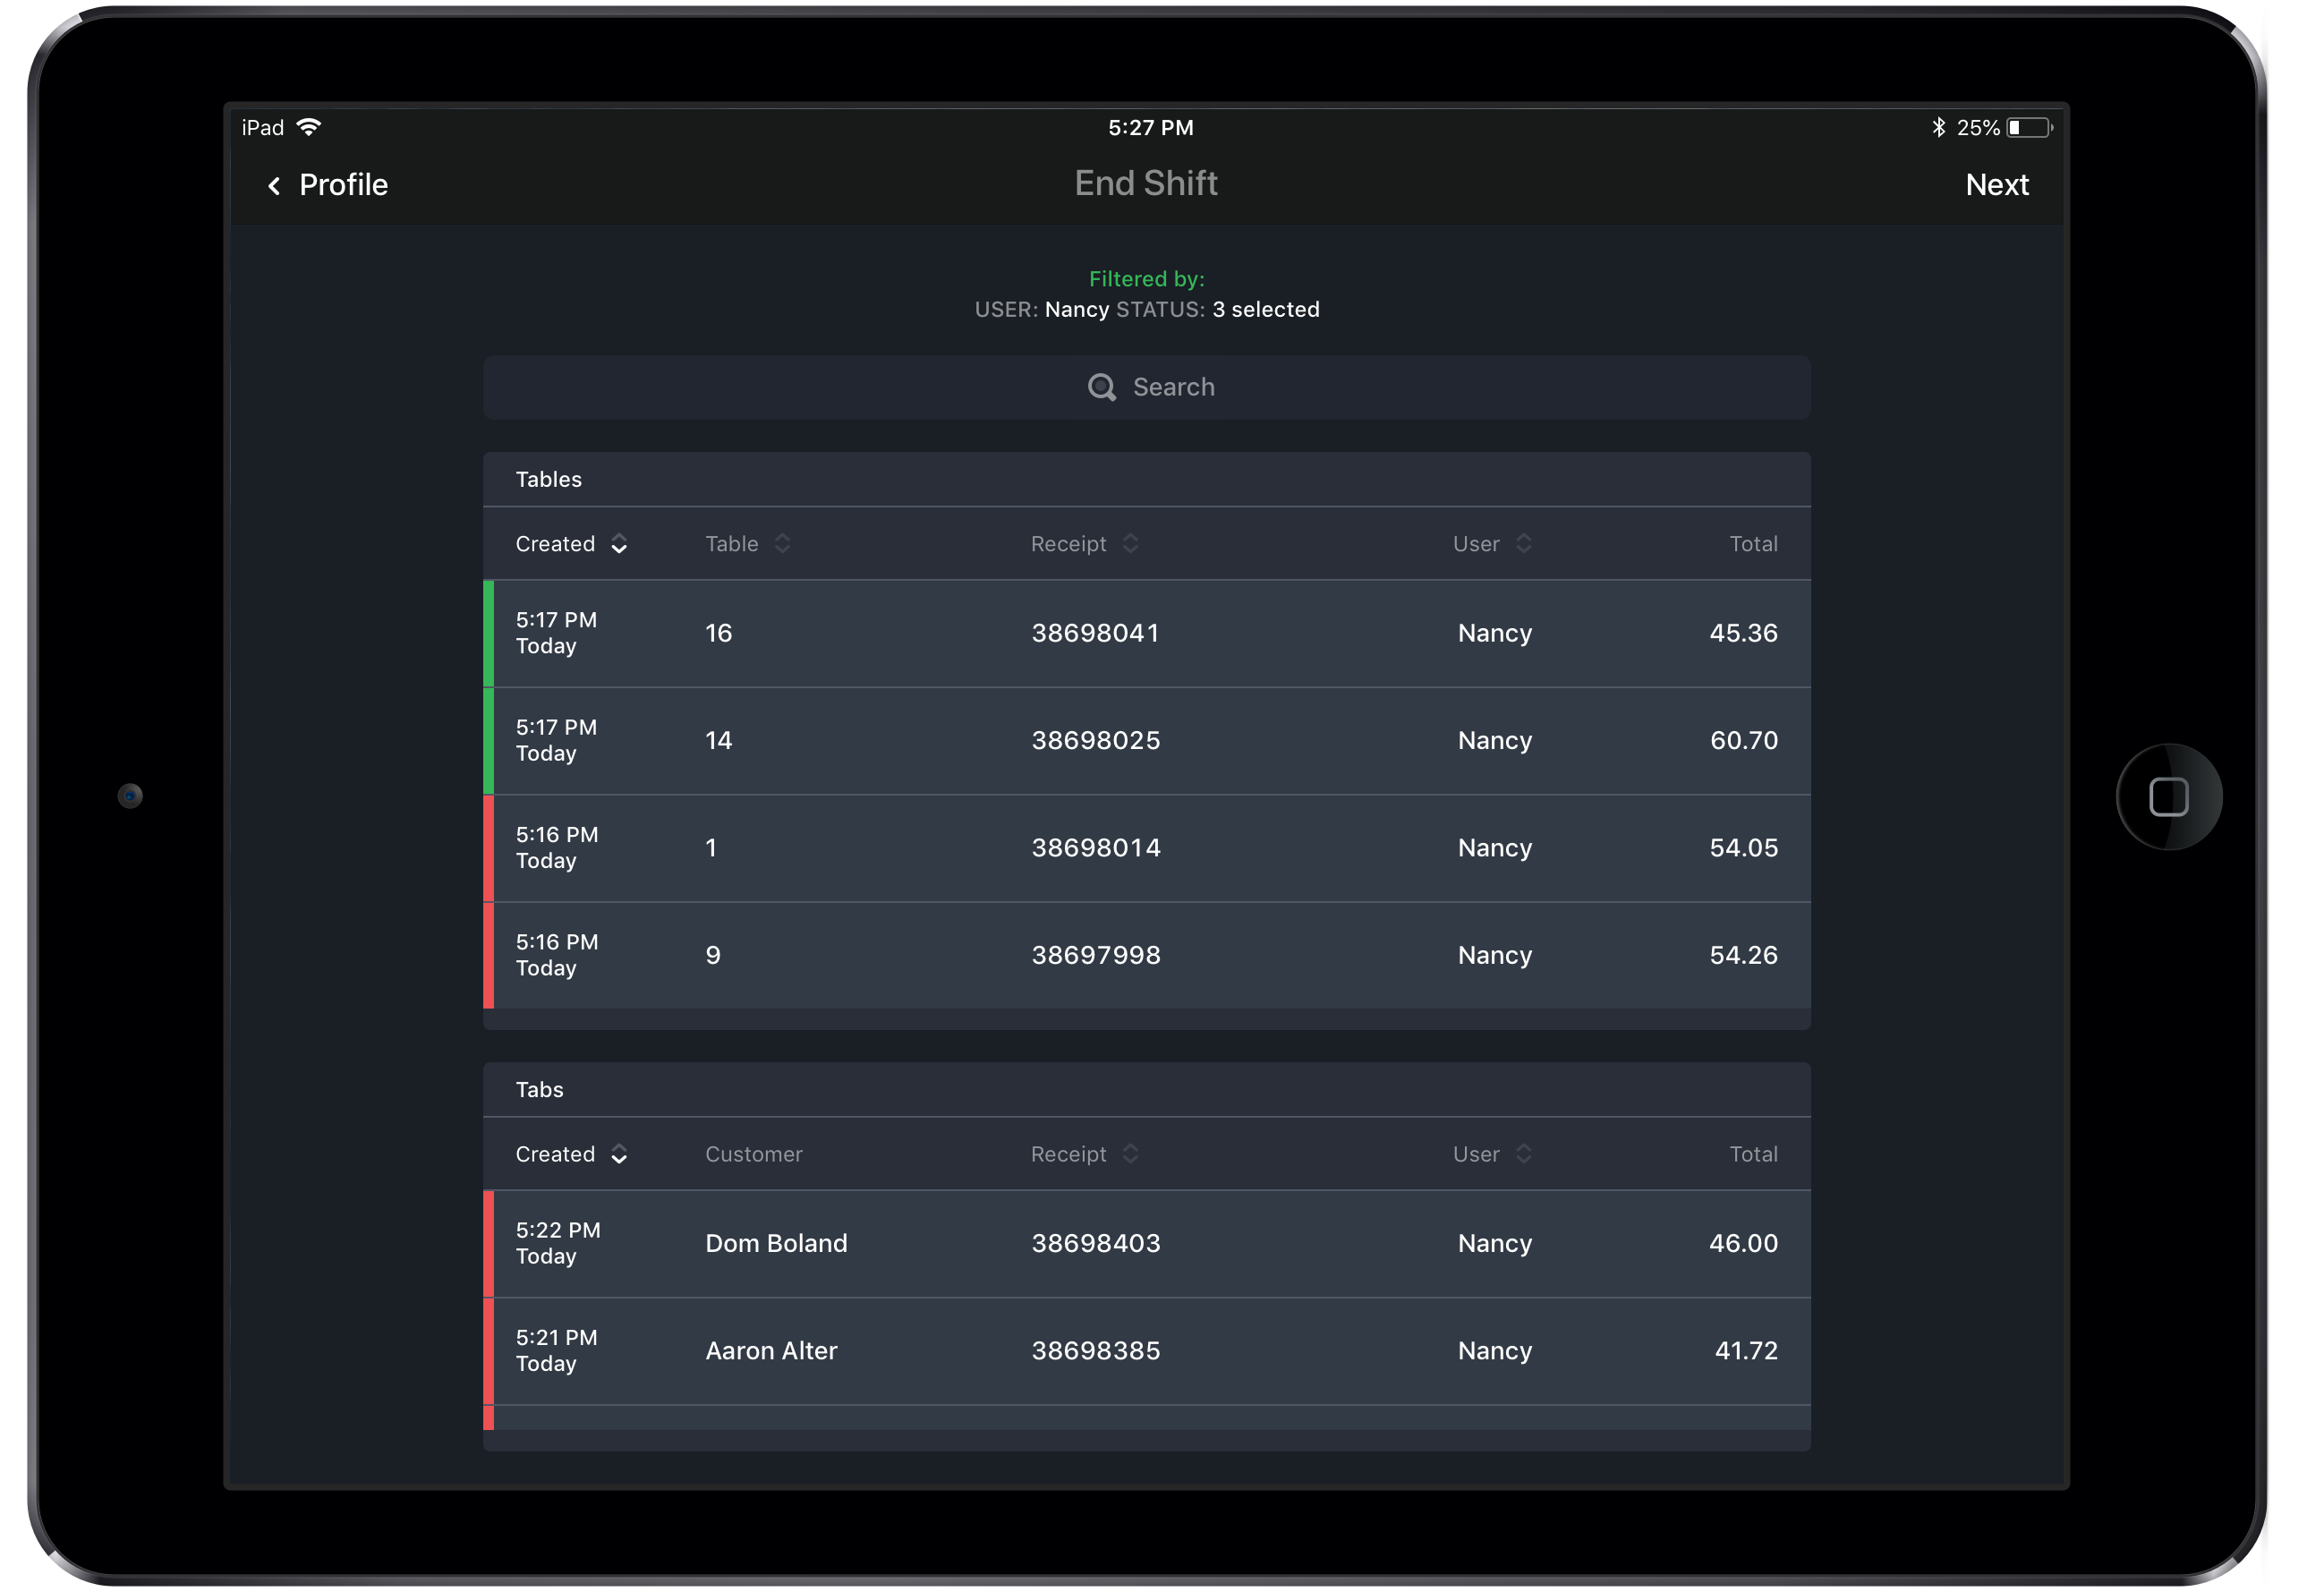Sort Tables section by Created
The width and height of the screenshot is (2324, 1592).
[571, 544]
